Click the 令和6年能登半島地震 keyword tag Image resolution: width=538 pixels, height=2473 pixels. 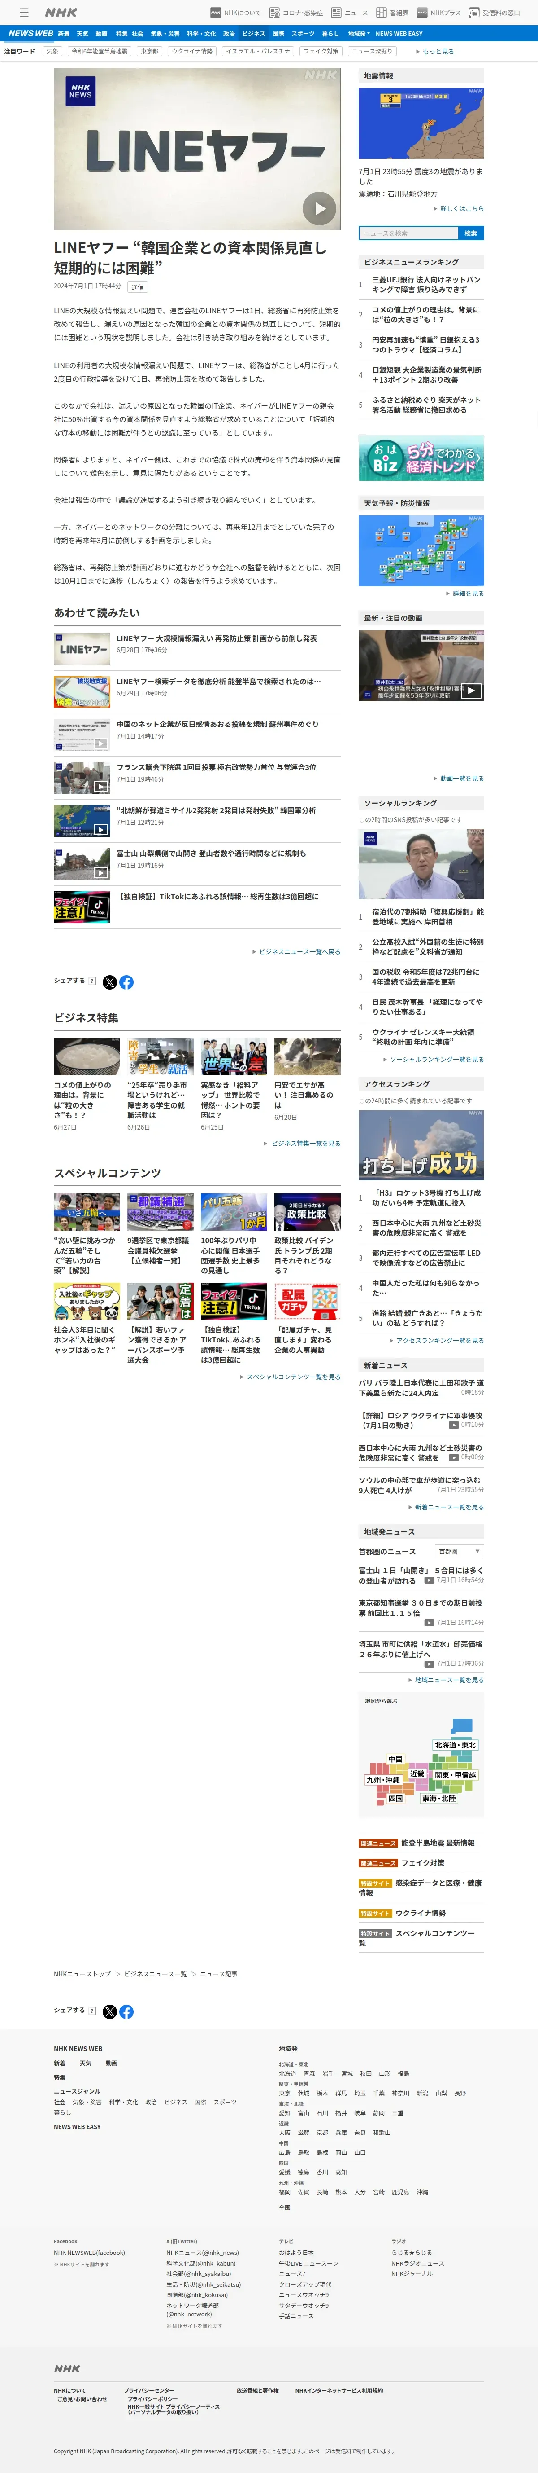coord(99,51)
